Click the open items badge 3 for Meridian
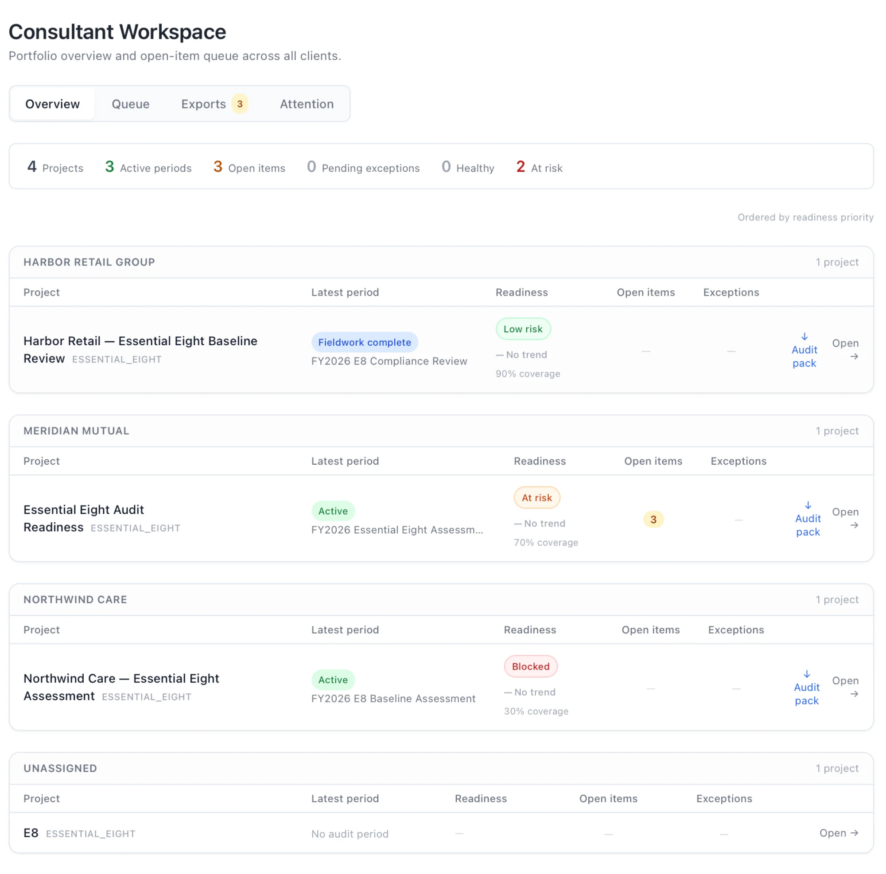 (x=653, y=519)
